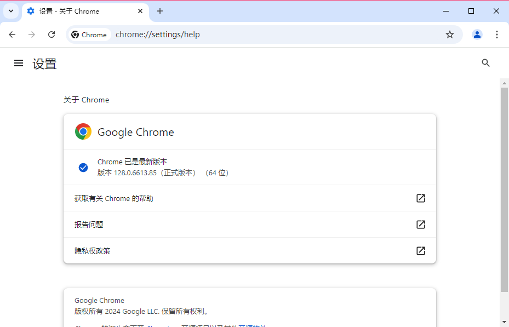Reload the current settings page
Screen dimensions: 509x327
click(x=52, y=35)
